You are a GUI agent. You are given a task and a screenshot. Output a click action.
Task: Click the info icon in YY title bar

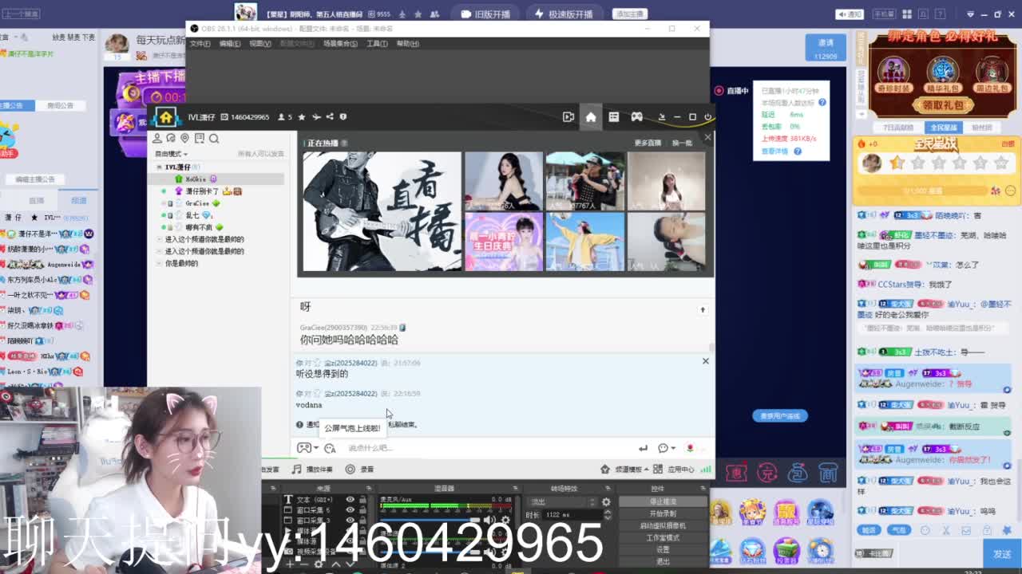coord(343,117)
